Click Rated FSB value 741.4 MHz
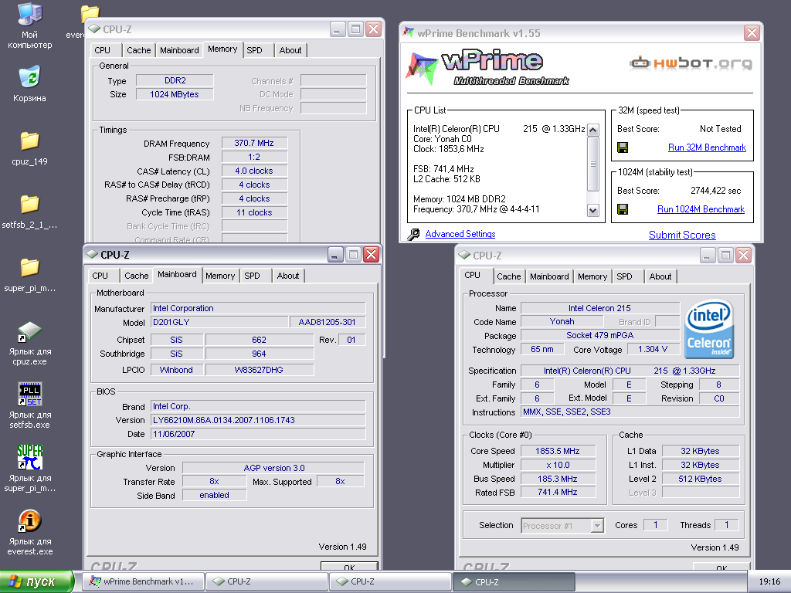 tap(558, 492)
